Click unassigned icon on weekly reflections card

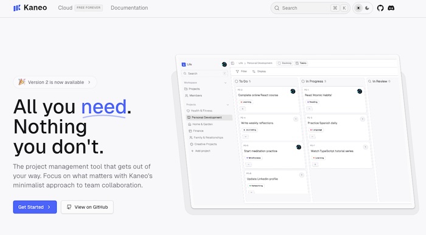296,119
